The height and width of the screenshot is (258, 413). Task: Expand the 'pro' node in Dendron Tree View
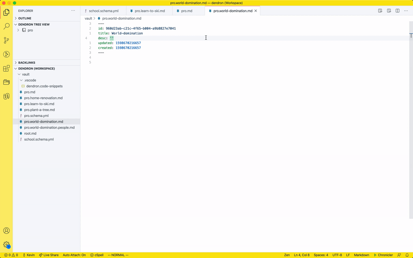pyautogui.click(x=18, y=30)
